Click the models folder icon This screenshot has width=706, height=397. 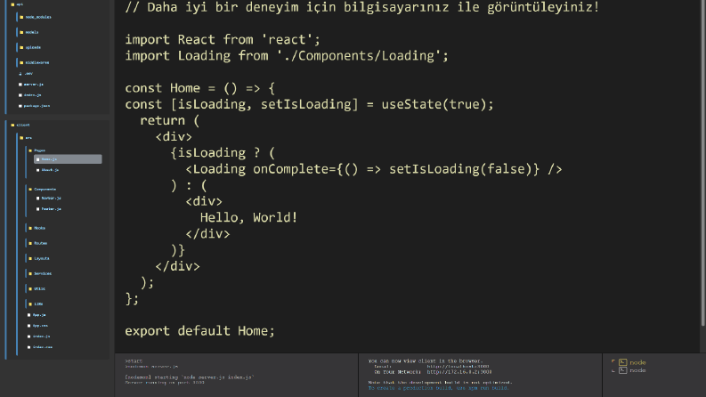pos(21,32)
